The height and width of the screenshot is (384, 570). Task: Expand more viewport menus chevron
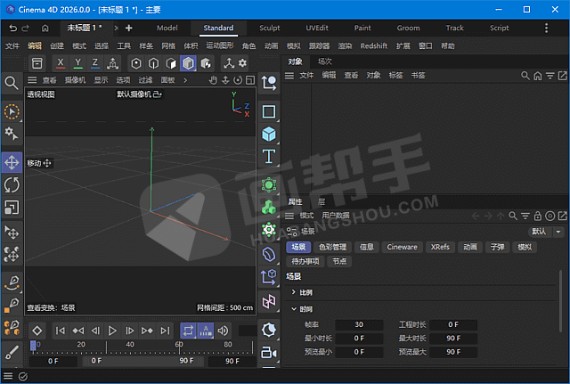coord(185,80)
